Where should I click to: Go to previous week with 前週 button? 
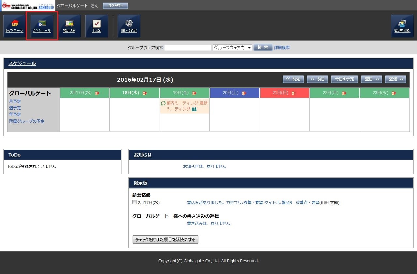tap(293, 79)
